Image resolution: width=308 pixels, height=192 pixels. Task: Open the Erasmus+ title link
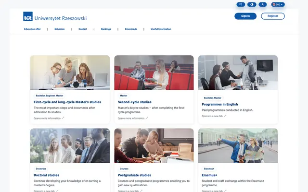(209, 175)
